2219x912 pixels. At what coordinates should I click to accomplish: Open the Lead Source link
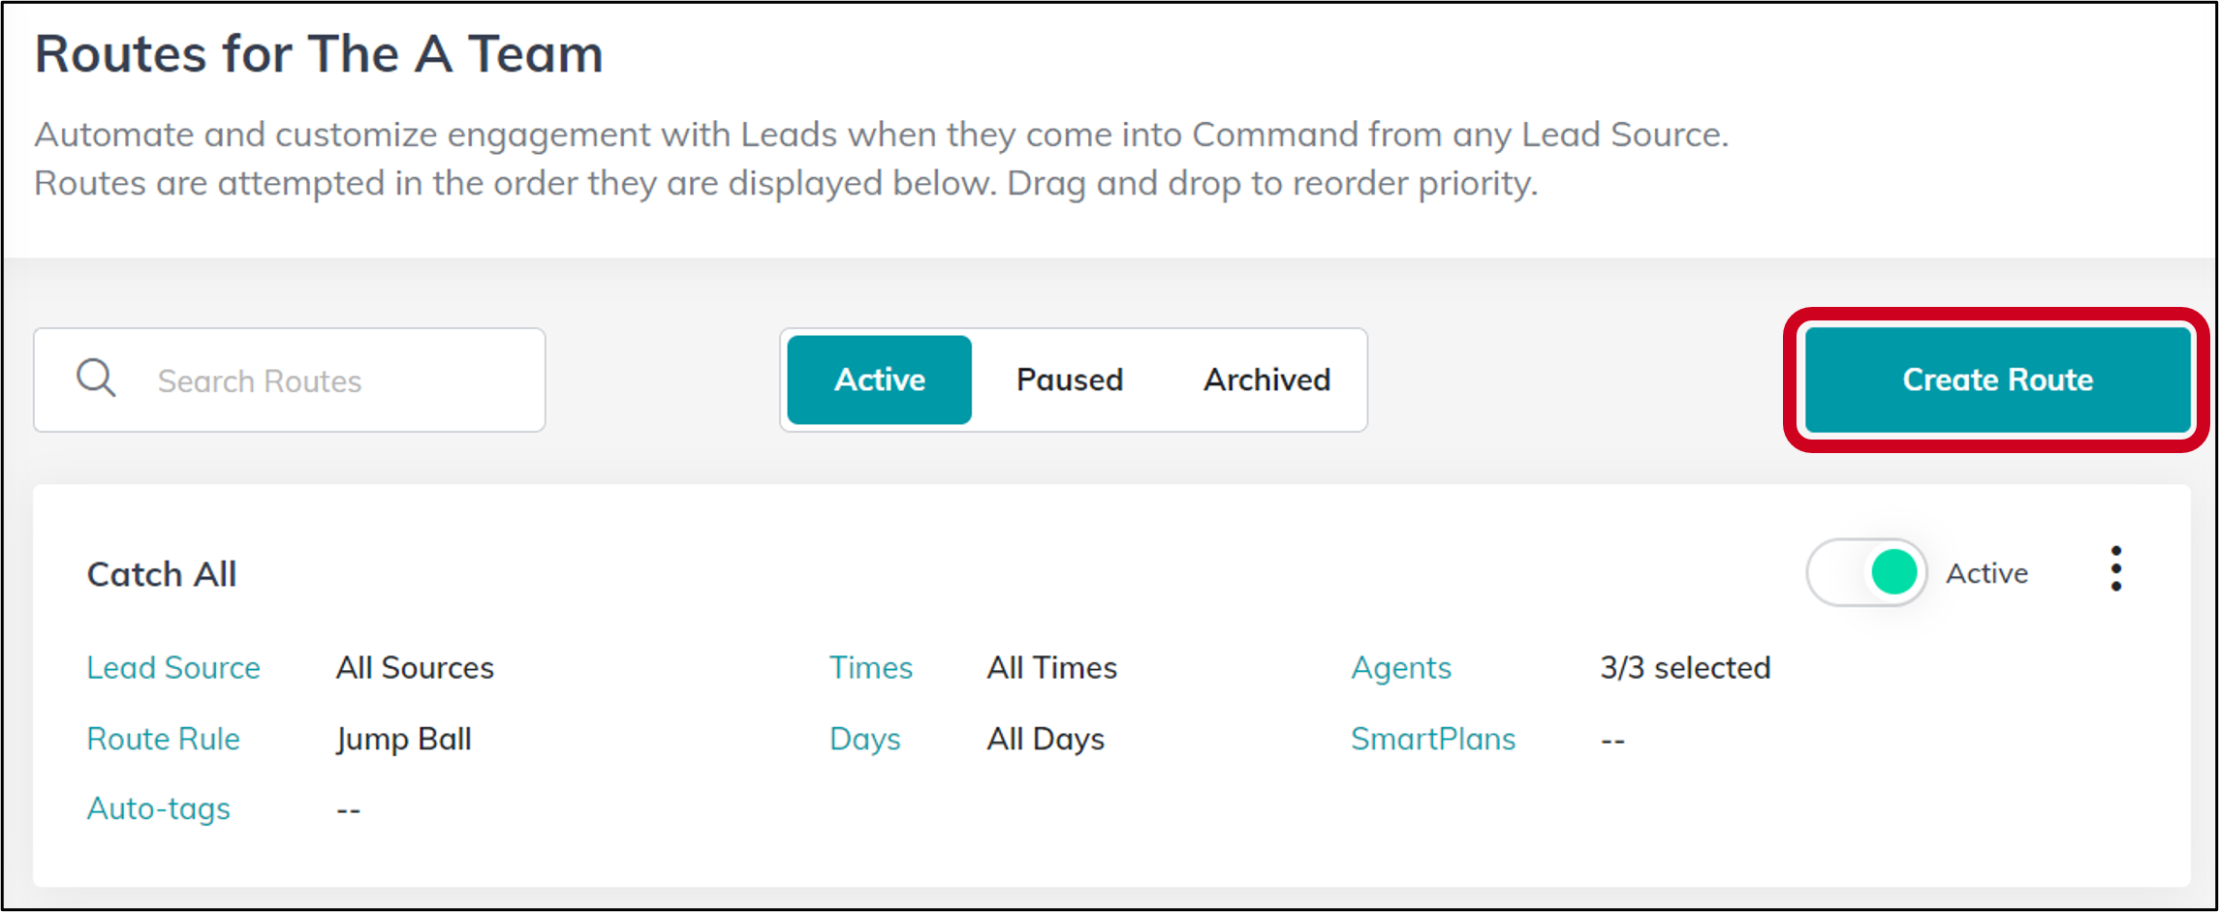coord(173,668)
